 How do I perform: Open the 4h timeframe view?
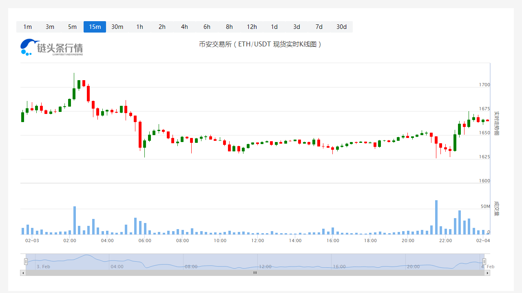184,27
